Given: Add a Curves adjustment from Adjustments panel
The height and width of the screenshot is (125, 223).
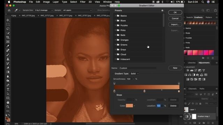Looking at the screenshot, I should [196, 70].
